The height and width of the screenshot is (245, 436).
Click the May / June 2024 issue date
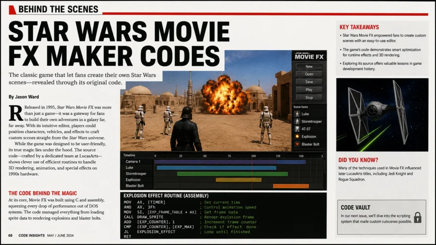(x=60, y=236)
